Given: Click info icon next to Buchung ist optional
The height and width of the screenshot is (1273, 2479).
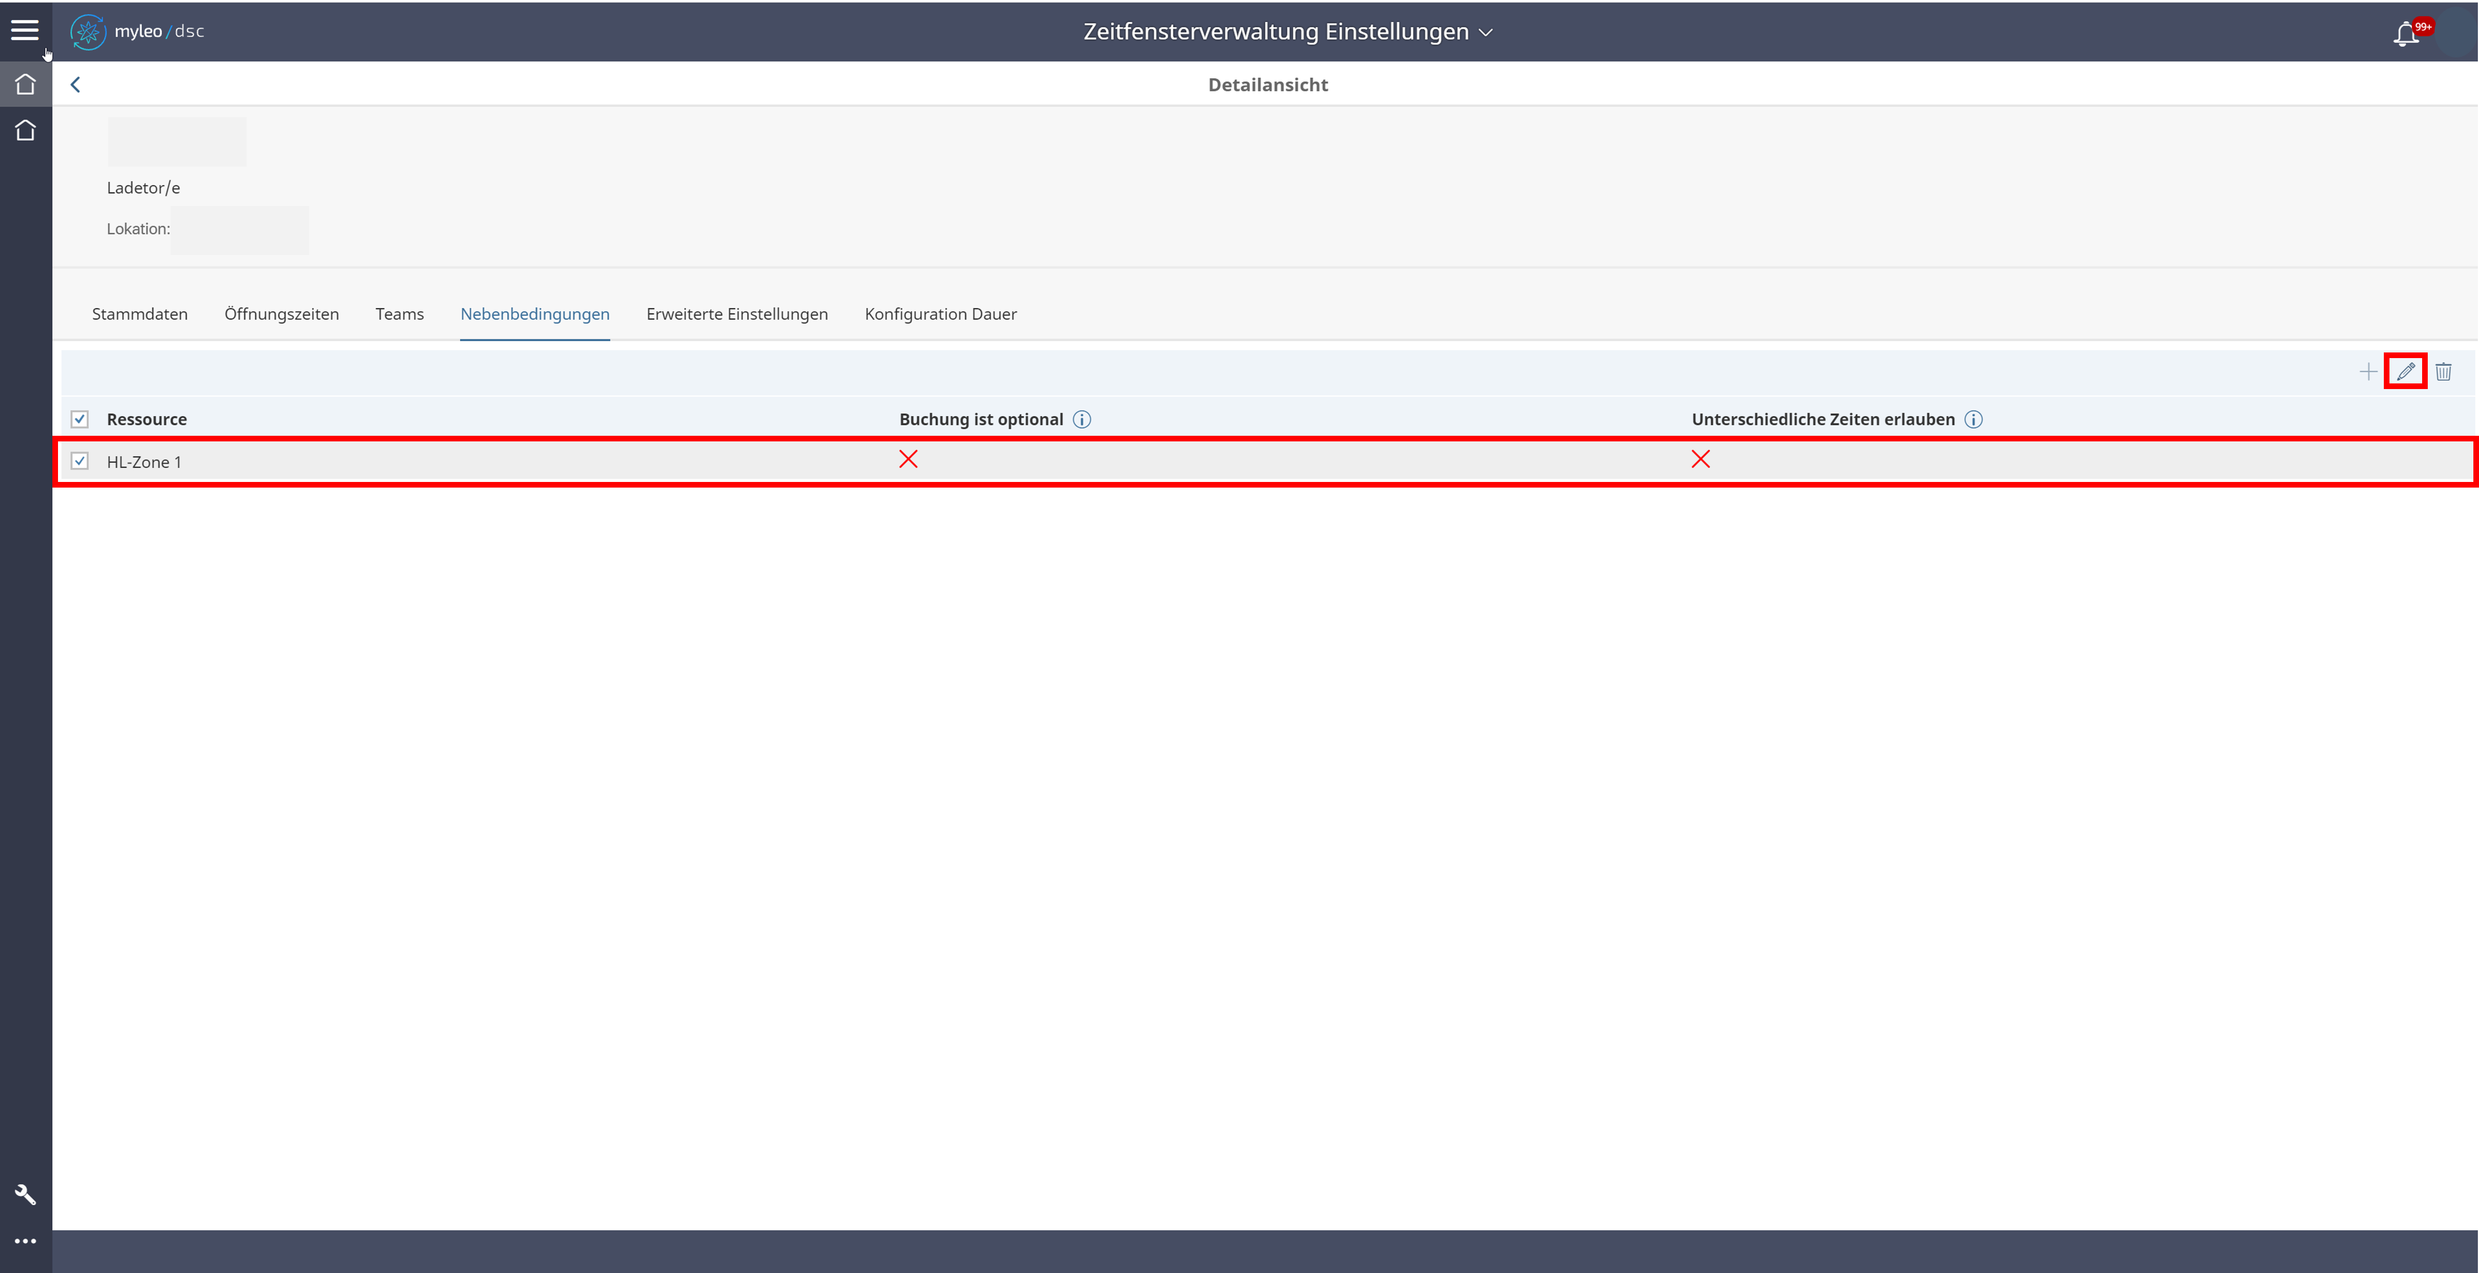Looking at the screenshot, I should (1082, 419).
